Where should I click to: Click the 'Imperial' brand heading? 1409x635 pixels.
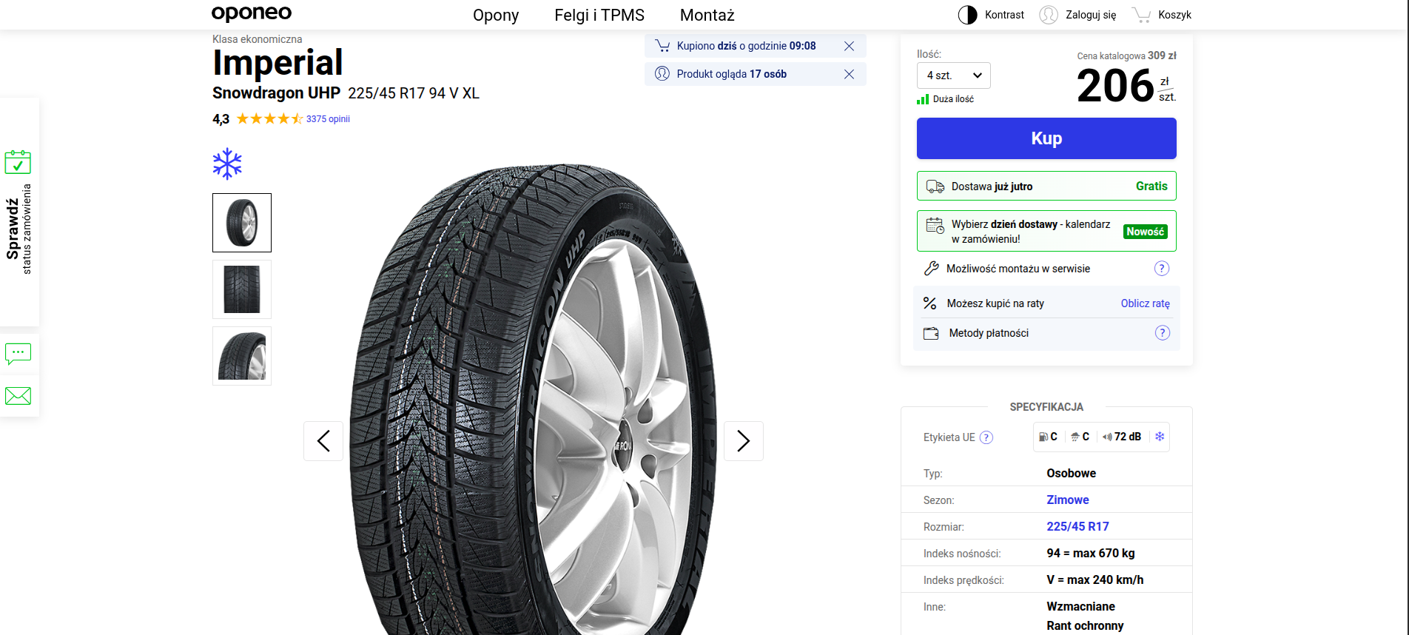(x=278, y=63)
